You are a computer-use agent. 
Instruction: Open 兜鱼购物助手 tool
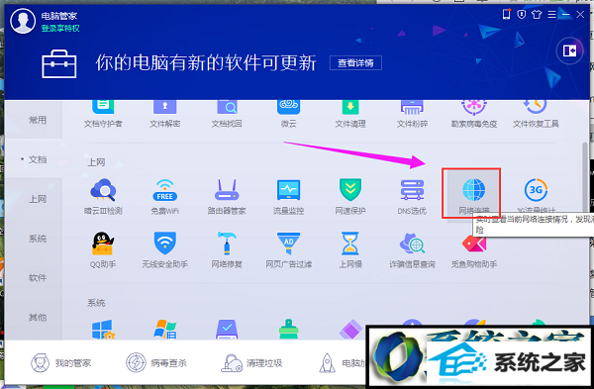[x=474, y=250]
